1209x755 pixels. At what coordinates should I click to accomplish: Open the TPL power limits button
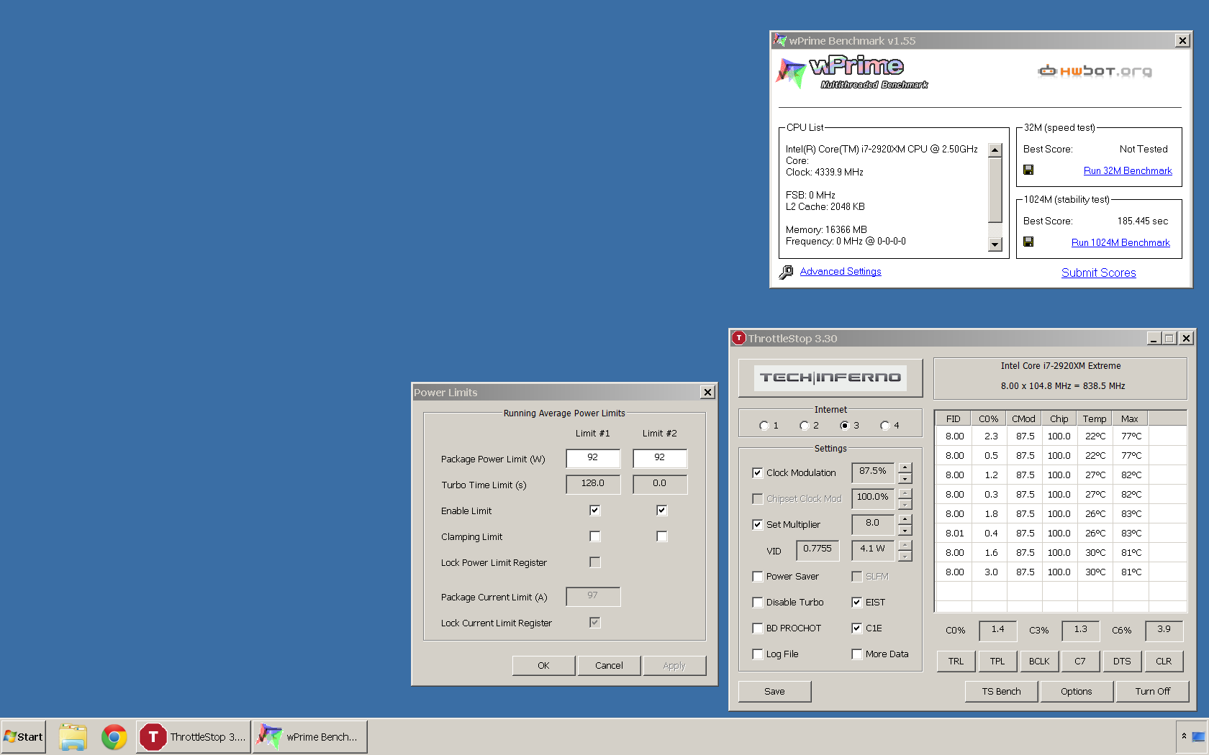click(997, 662)
